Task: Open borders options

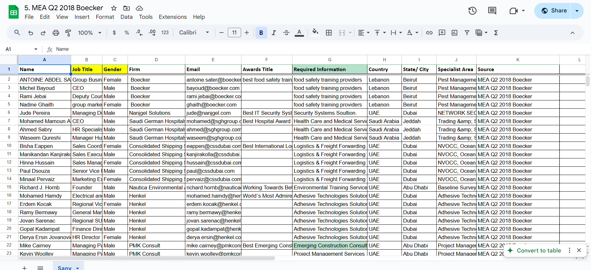Action: [x=329, y=33]
